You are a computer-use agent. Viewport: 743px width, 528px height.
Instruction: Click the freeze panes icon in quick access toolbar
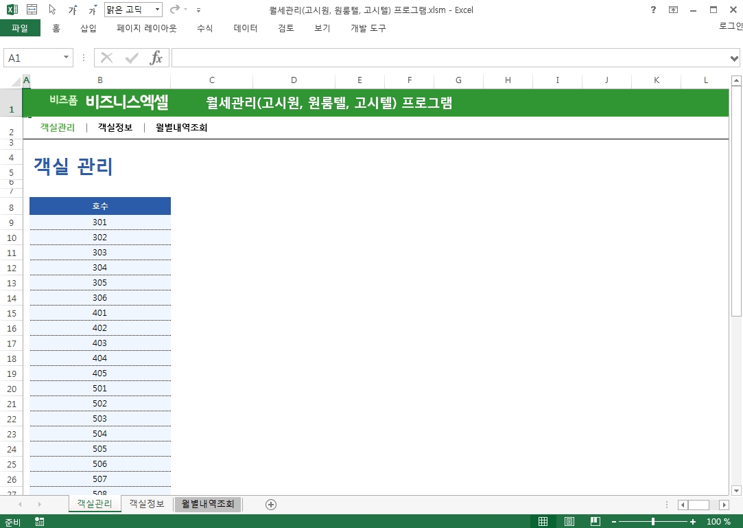pyautogui.click(x=32, y=10)
